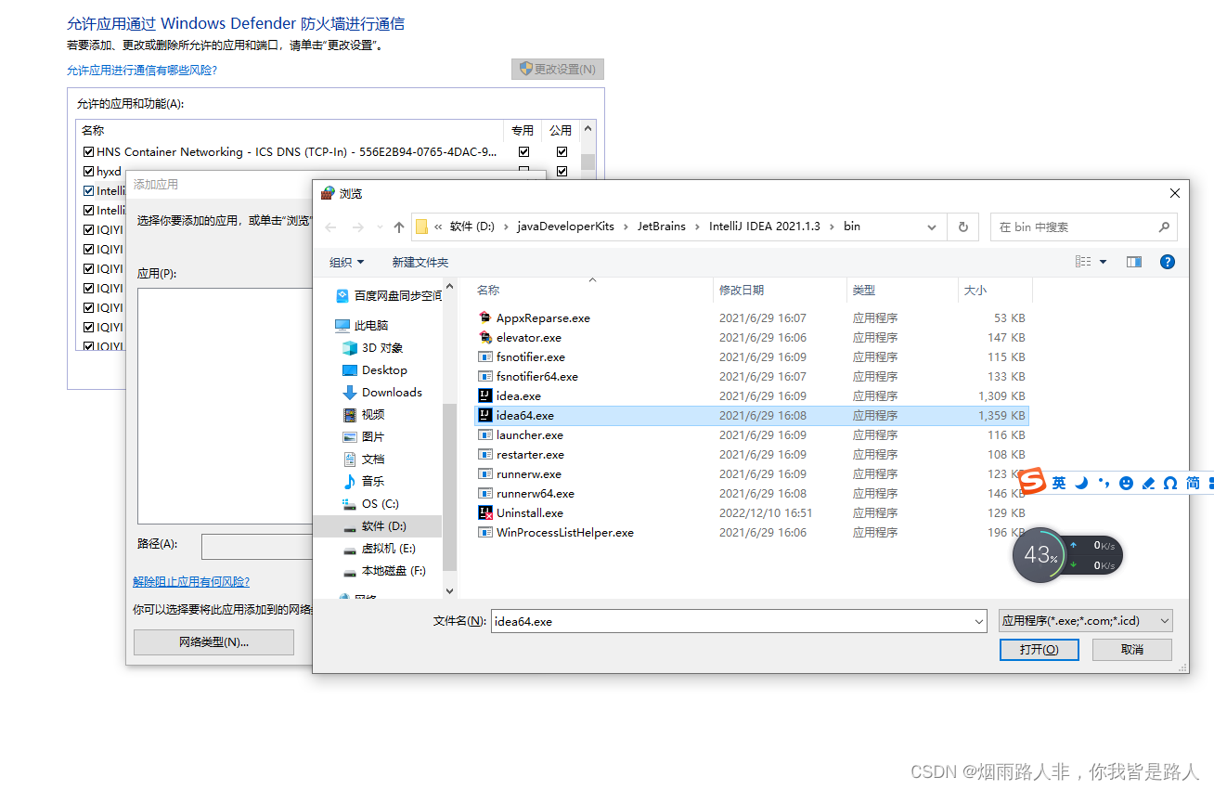1214x790 pixels.
Task: Click the idea.exe file icon
Action: [x=484, y=395]
